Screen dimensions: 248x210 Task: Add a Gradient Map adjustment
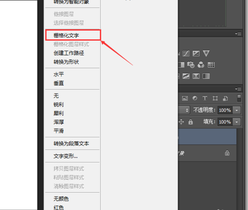point(206,76)
